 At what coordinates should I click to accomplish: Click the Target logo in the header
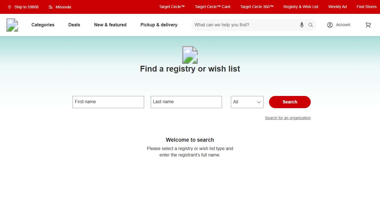point(12,25)
